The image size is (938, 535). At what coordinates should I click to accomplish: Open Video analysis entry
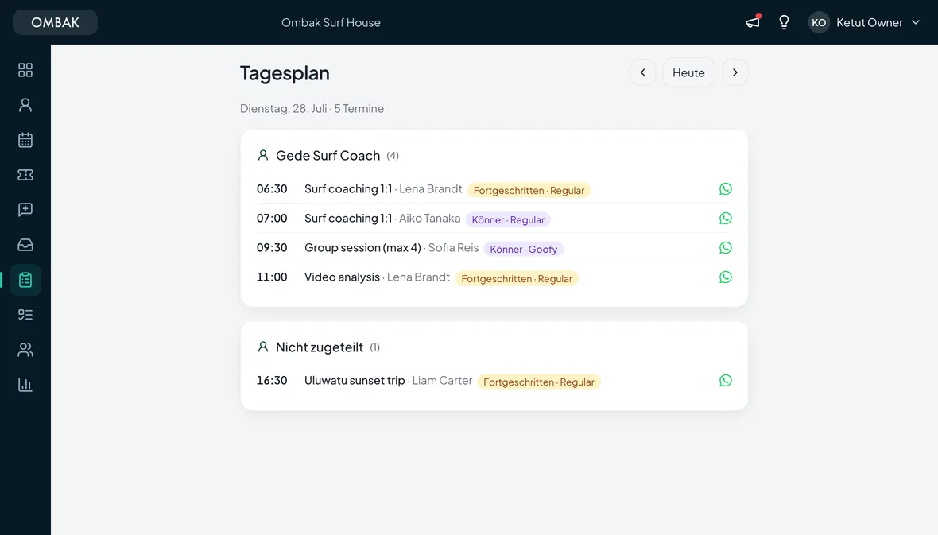pyautogui.click(x=342, y=277)
